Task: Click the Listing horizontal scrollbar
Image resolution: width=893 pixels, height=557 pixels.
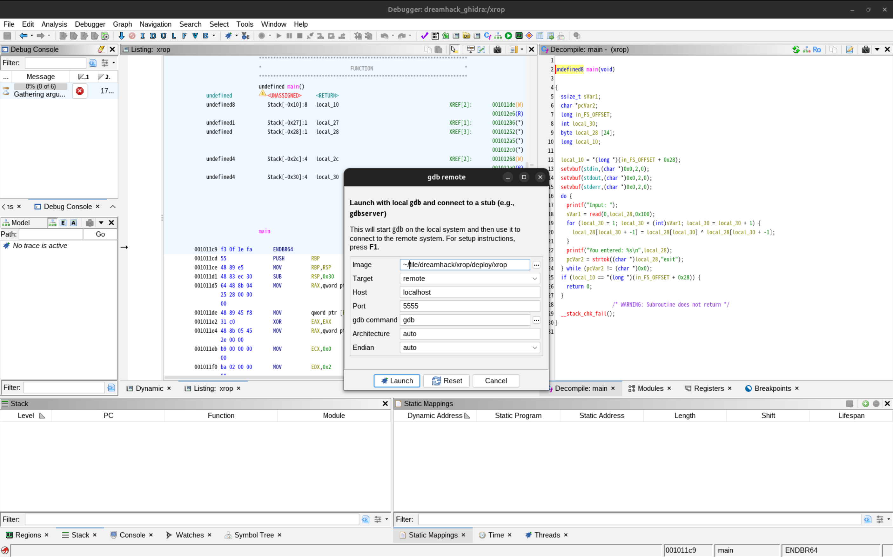Action: [253, 377]
